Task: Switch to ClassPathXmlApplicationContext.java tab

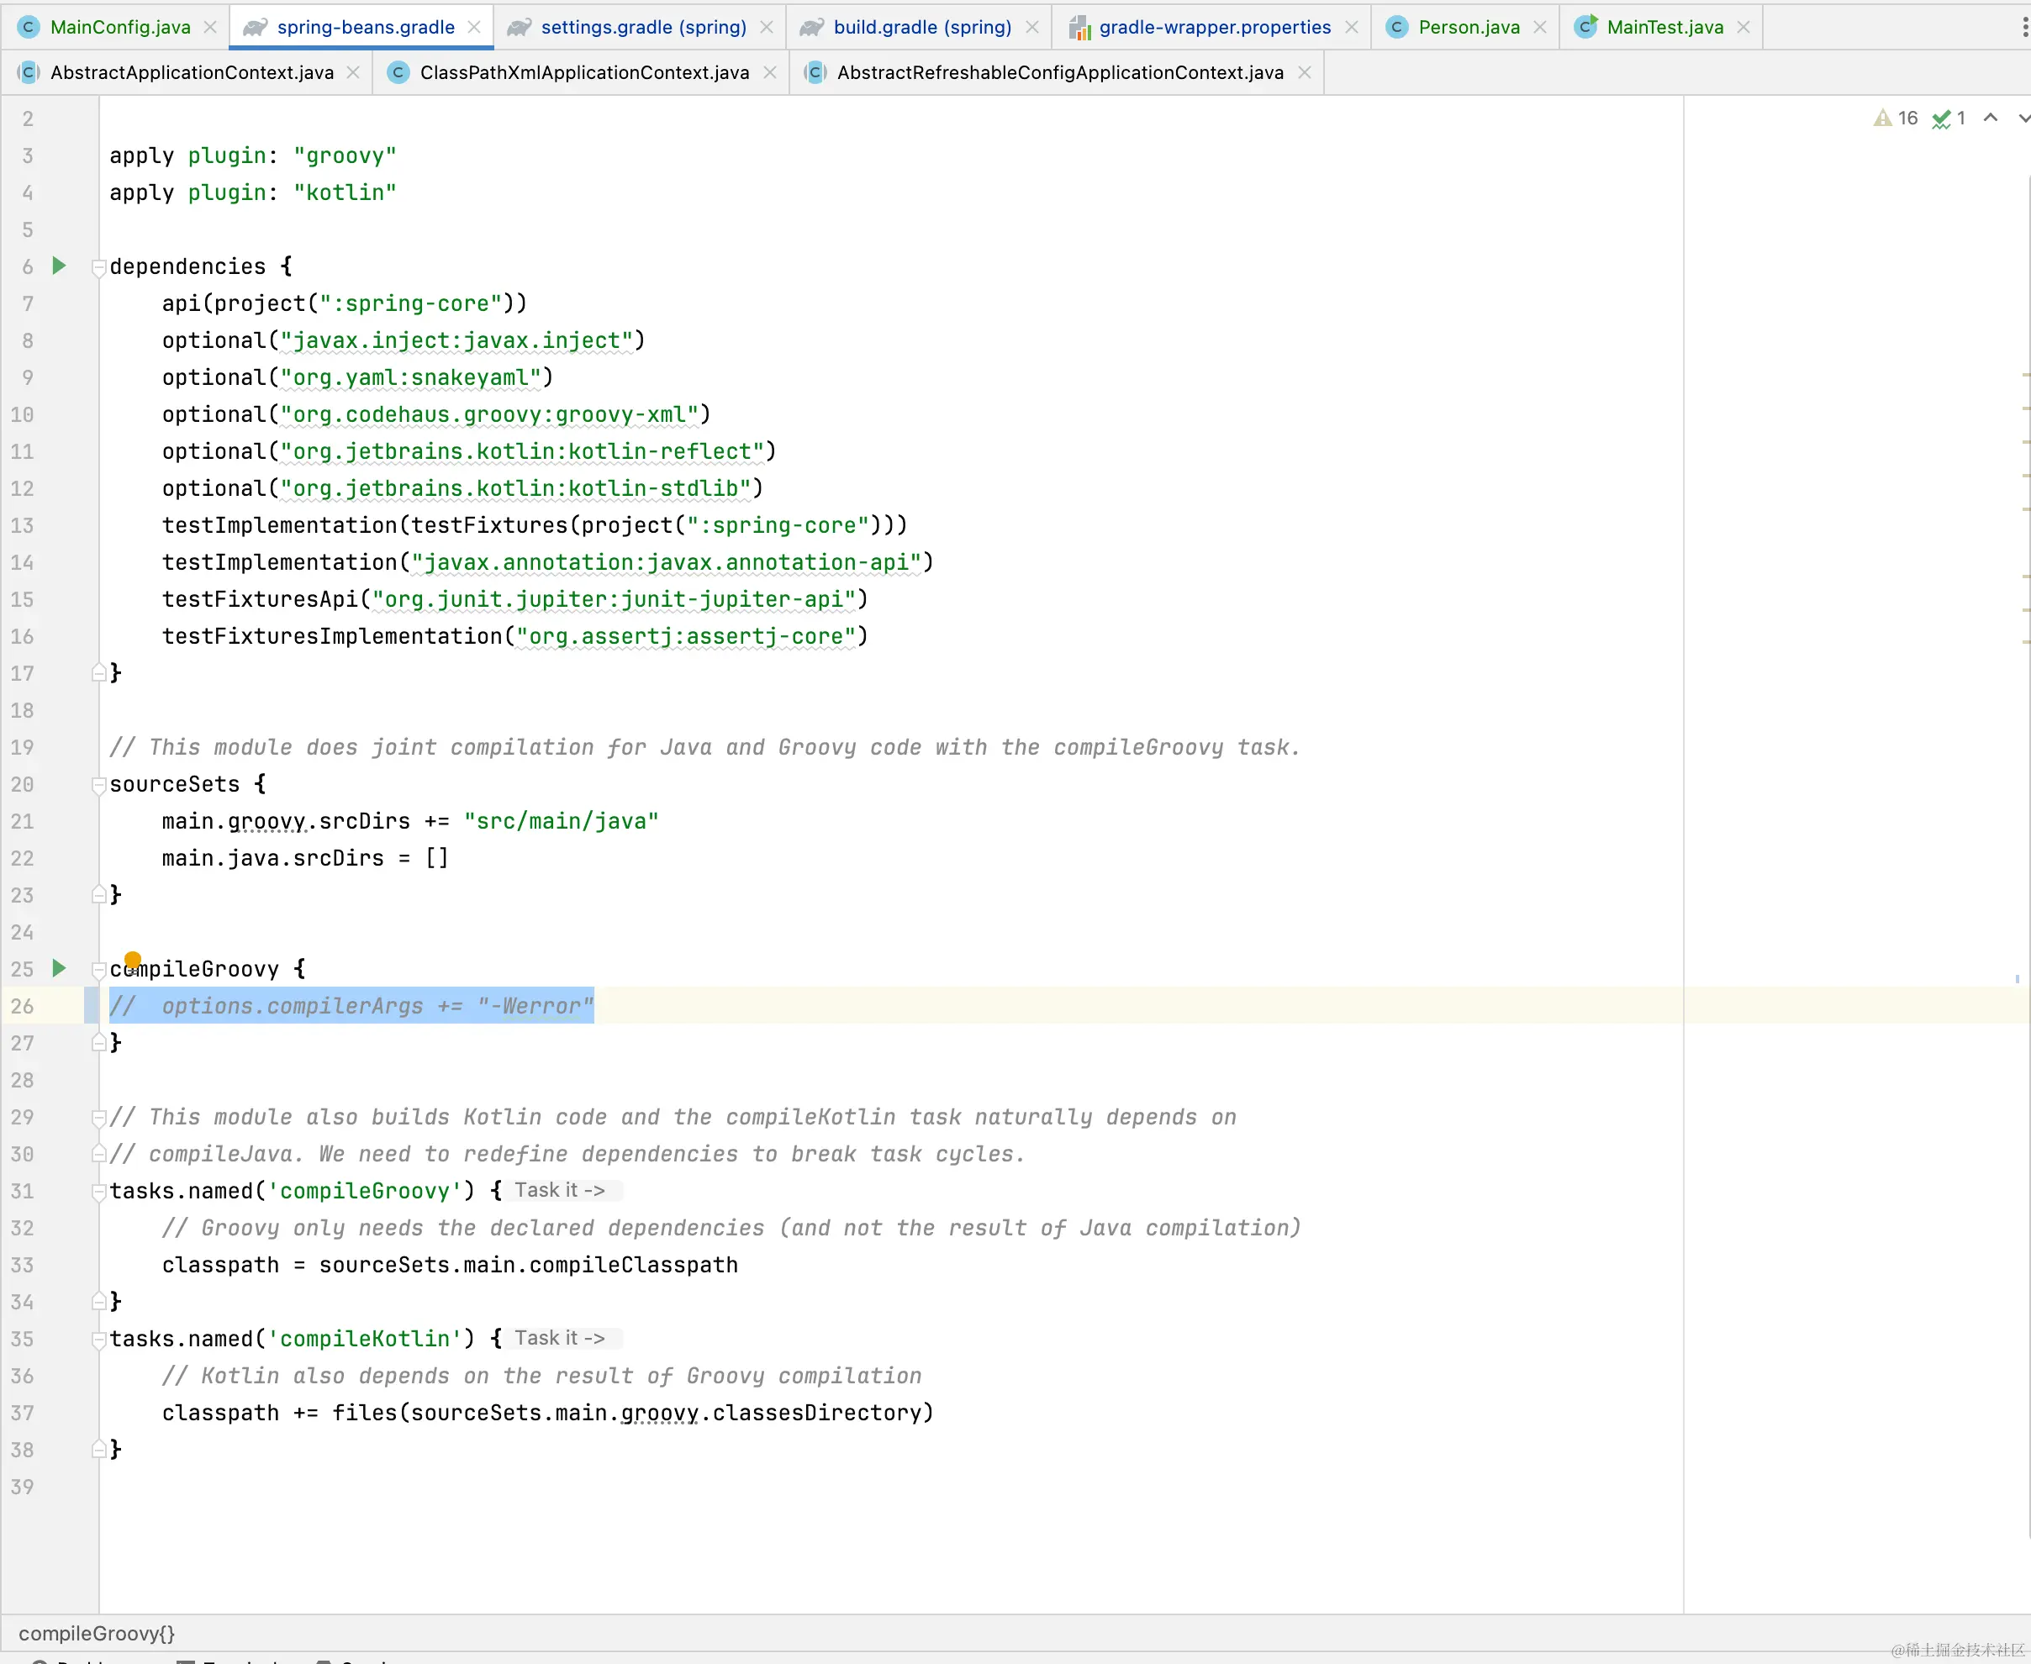Action: tap(583, 73)
